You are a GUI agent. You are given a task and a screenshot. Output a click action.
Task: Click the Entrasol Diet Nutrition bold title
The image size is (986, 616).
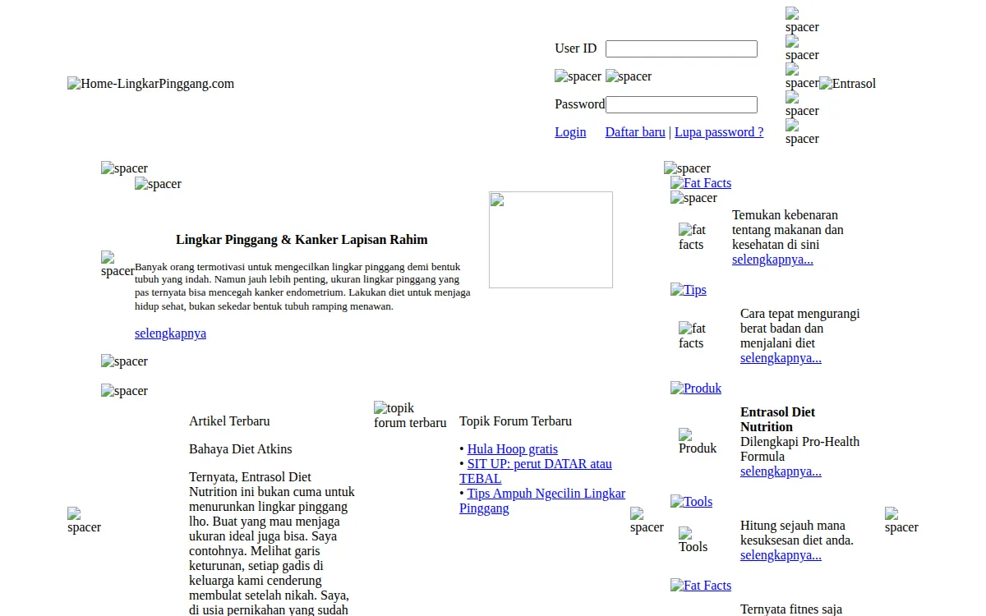tap(777, 420)
